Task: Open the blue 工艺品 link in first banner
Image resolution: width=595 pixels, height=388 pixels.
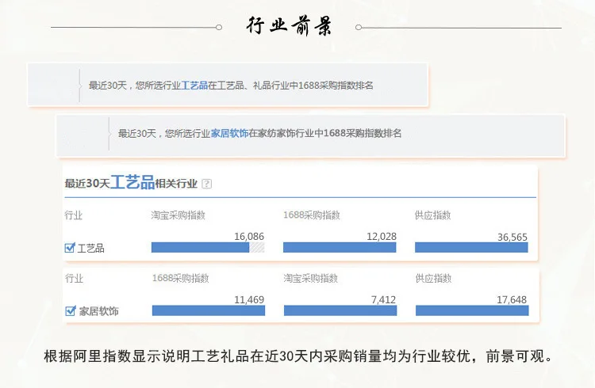Action: pos(194,86)
